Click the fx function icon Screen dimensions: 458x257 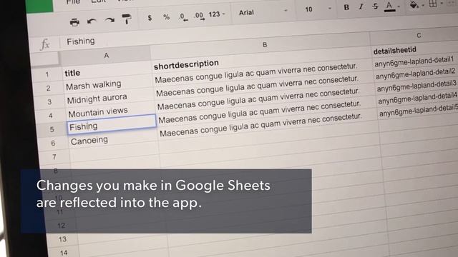[45, 44]
